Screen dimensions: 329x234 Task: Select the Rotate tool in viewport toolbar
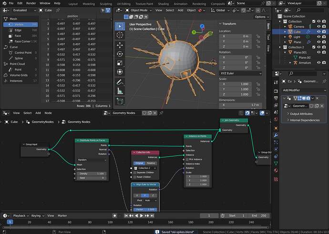pyautogui.click(x=120, y=54)
